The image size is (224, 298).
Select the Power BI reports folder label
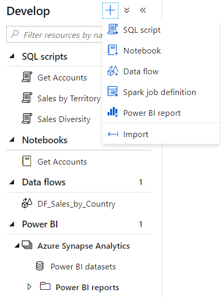[87, 288]
